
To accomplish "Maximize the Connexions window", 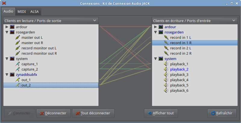I will click(232, 3).
